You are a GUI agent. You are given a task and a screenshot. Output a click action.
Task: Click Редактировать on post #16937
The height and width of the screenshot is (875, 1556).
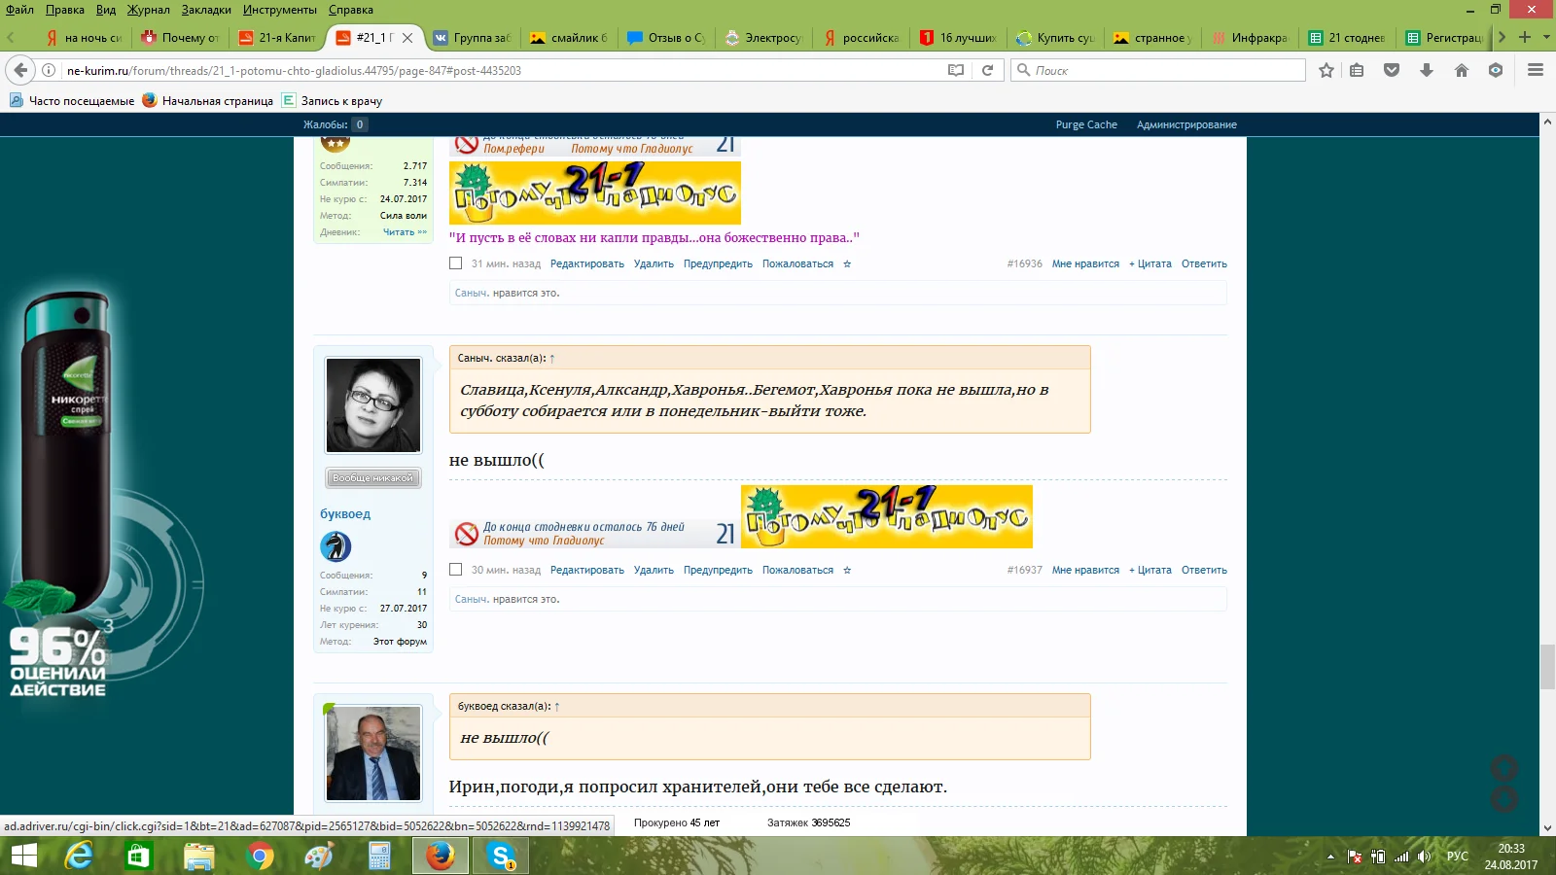[x=587, y=570]
